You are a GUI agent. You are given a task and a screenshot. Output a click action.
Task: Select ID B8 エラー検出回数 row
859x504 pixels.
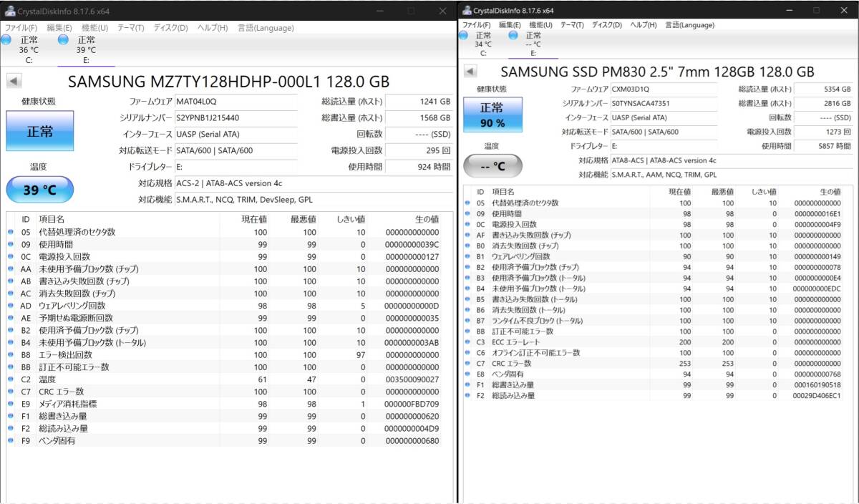[x=225, y=354]
